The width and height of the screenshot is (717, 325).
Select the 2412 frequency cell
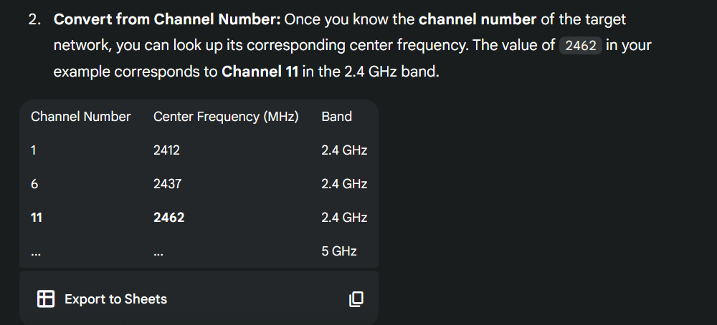click(x=166, y=150)
